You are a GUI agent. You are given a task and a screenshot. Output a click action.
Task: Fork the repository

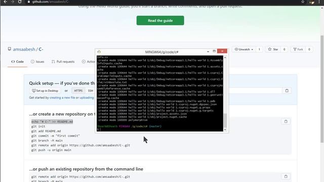[298, 50]
